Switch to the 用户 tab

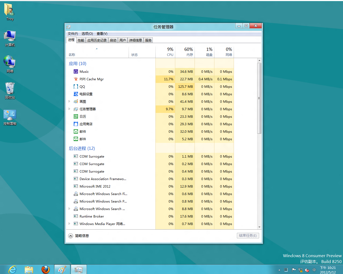point(123,40)
